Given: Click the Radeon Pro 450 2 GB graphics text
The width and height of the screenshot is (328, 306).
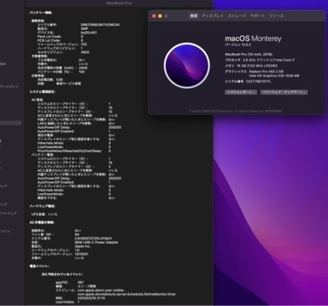Looking at the screenshot, I should [x=266, y=72].
